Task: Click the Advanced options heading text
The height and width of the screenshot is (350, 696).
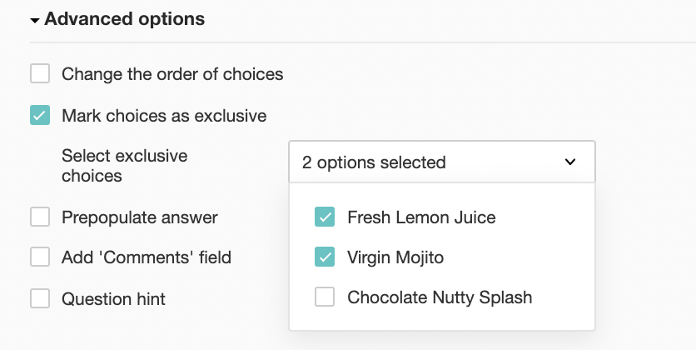Action: tap(125, 19)
